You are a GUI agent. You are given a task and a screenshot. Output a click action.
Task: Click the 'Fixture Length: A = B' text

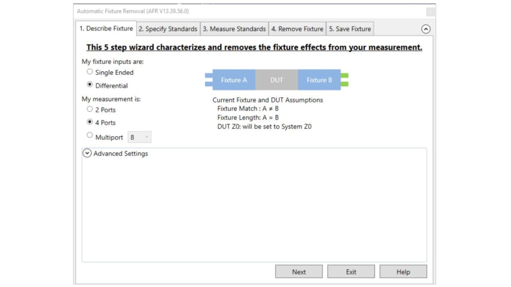coord(248,118)
